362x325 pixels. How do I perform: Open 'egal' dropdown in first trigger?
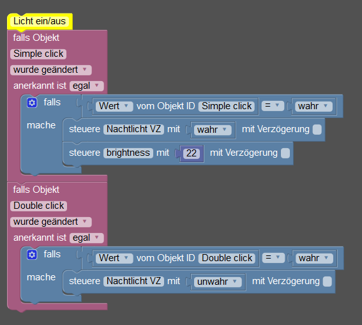point(87,86)
